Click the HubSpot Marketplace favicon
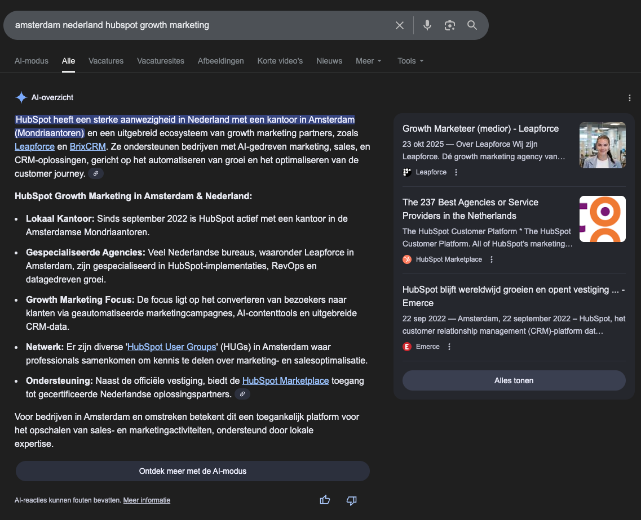Screen dimensions: 641x520 tap(406, 259)
